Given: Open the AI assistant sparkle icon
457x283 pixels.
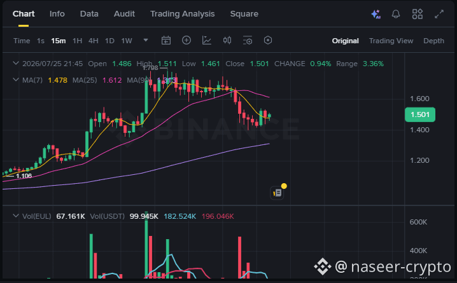Looking at the screenshot, I should (376, 14).
